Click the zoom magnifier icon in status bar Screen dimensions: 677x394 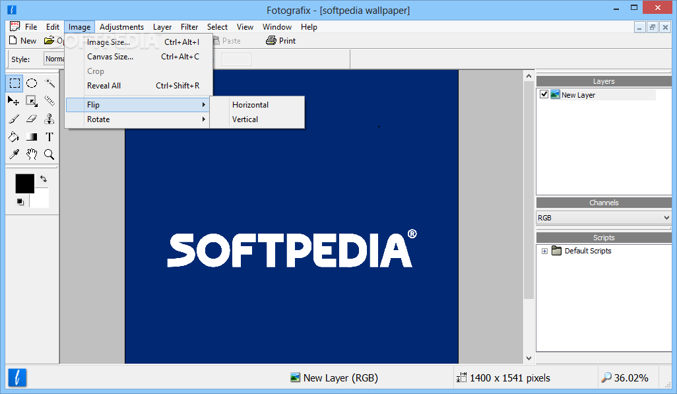[x=606, y=378]
